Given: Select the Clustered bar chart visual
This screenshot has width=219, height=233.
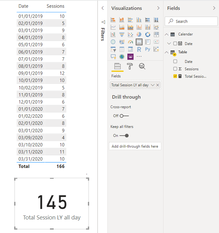Looking at the screenshot, I should click(130, 20).
